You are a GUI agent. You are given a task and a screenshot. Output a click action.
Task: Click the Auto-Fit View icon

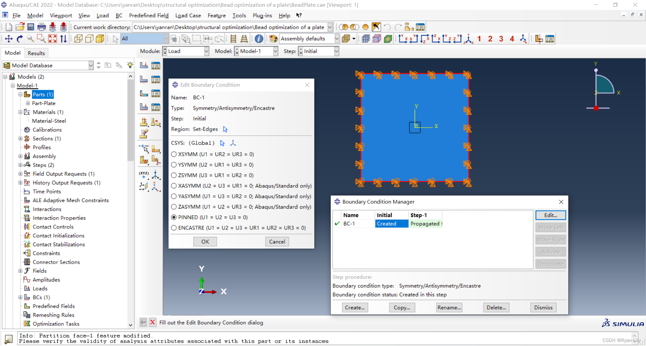(52, 39)
